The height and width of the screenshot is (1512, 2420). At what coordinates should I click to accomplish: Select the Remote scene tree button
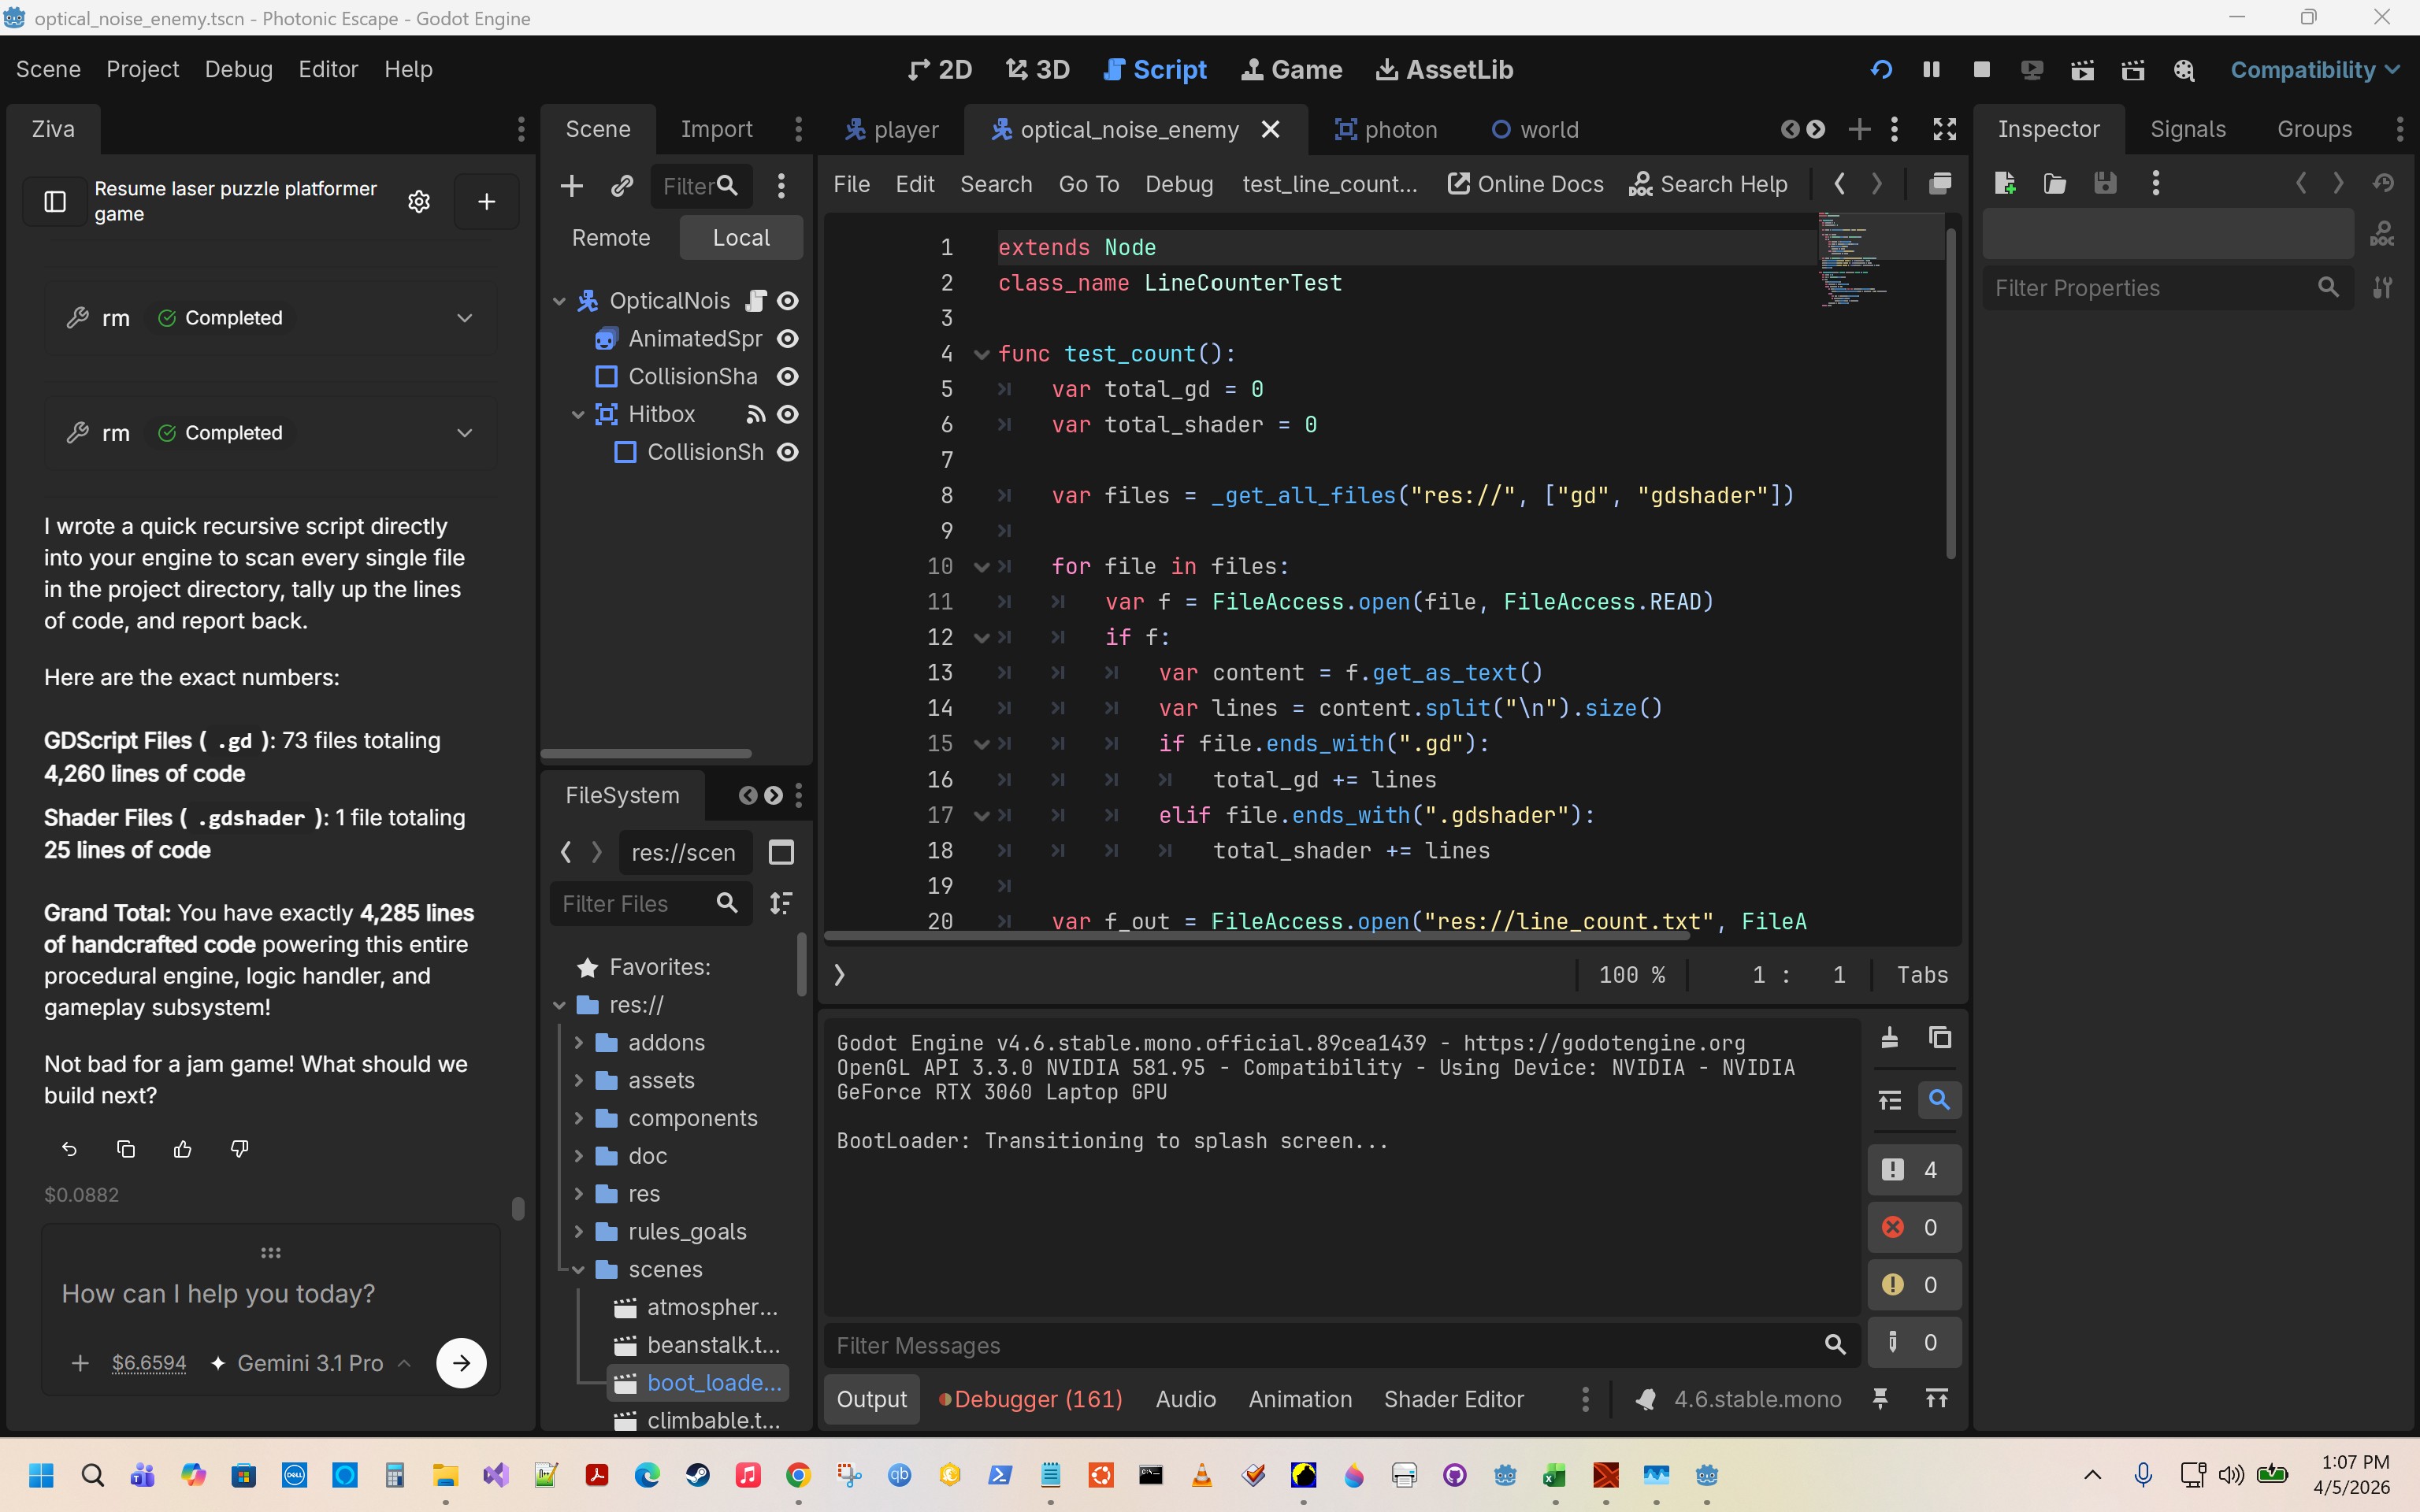[x=610, y=237]
